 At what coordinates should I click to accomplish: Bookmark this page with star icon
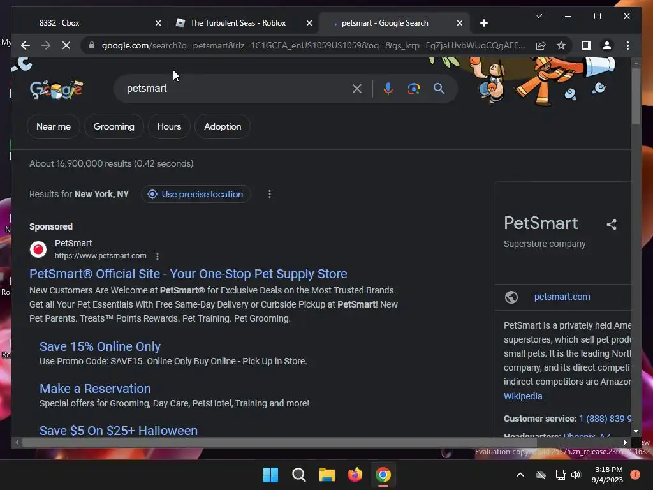click(x=561, y=45)
